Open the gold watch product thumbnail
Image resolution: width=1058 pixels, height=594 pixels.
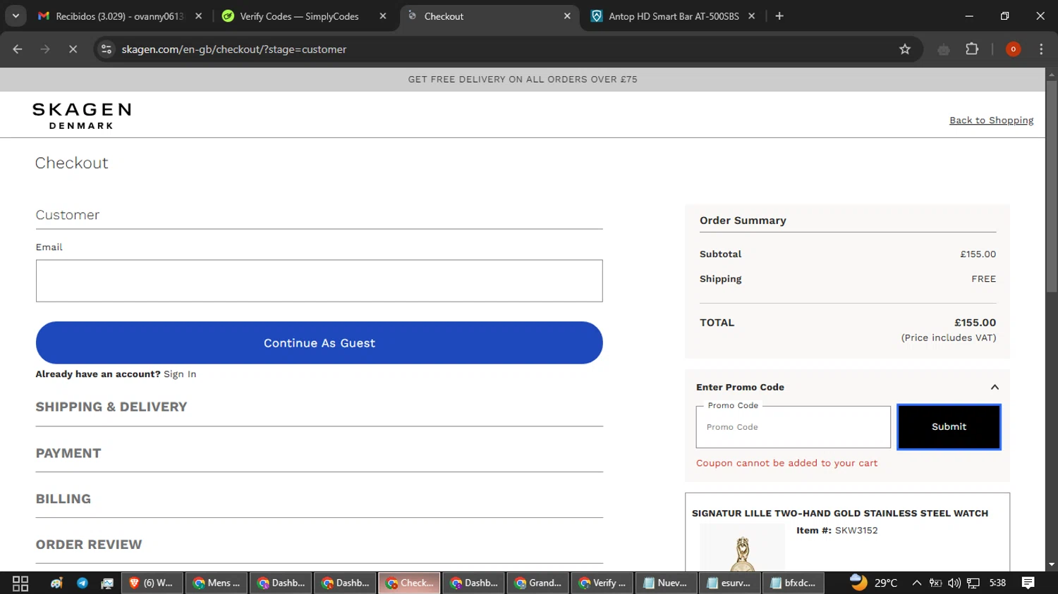[742, 548]
